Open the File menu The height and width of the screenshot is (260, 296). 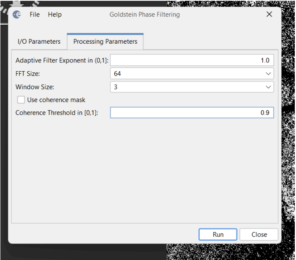[x=34, y=15]
